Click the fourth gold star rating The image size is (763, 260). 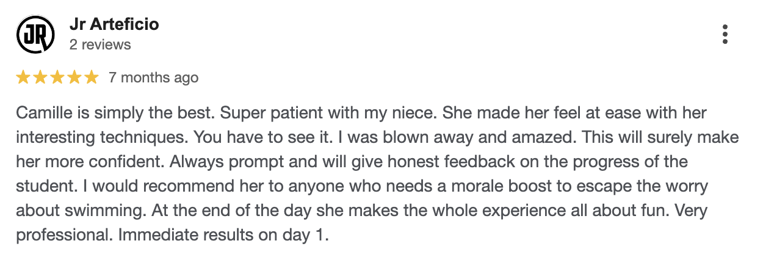click(74, 78)
